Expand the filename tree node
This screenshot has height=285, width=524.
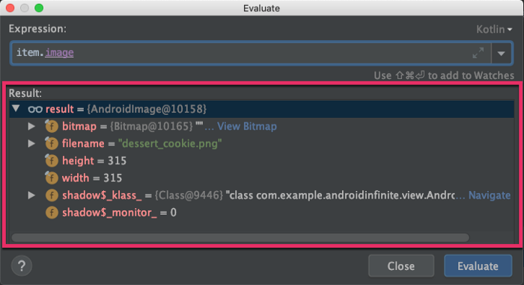[31, 143]
